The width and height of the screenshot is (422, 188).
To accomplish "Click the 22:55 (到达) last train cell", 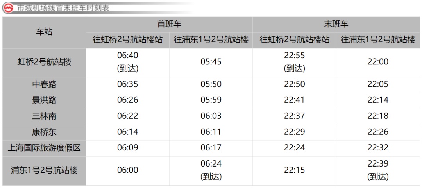I will tap(294, 62).
